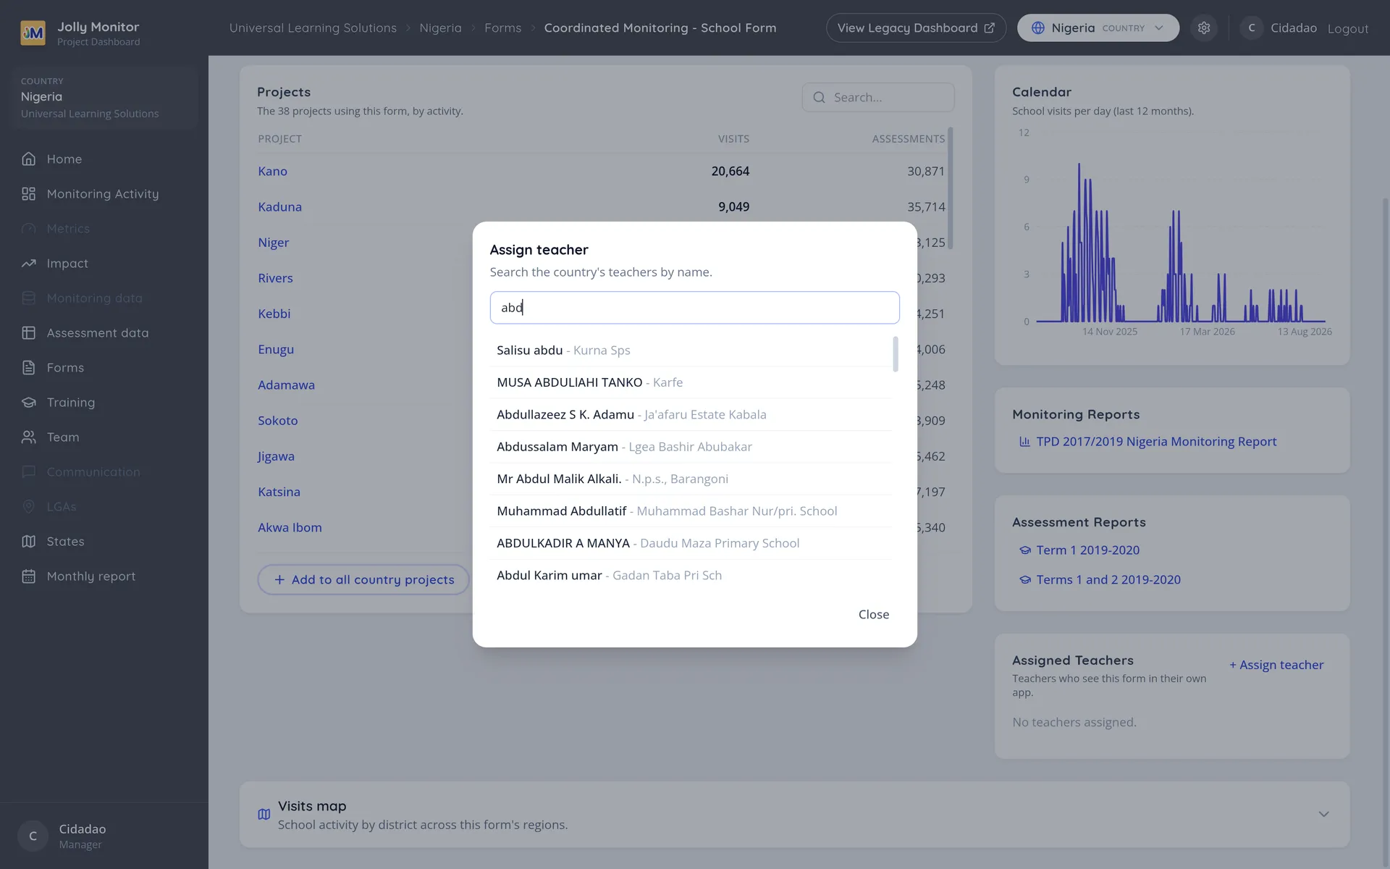Open the Kano project

[272, 172]
